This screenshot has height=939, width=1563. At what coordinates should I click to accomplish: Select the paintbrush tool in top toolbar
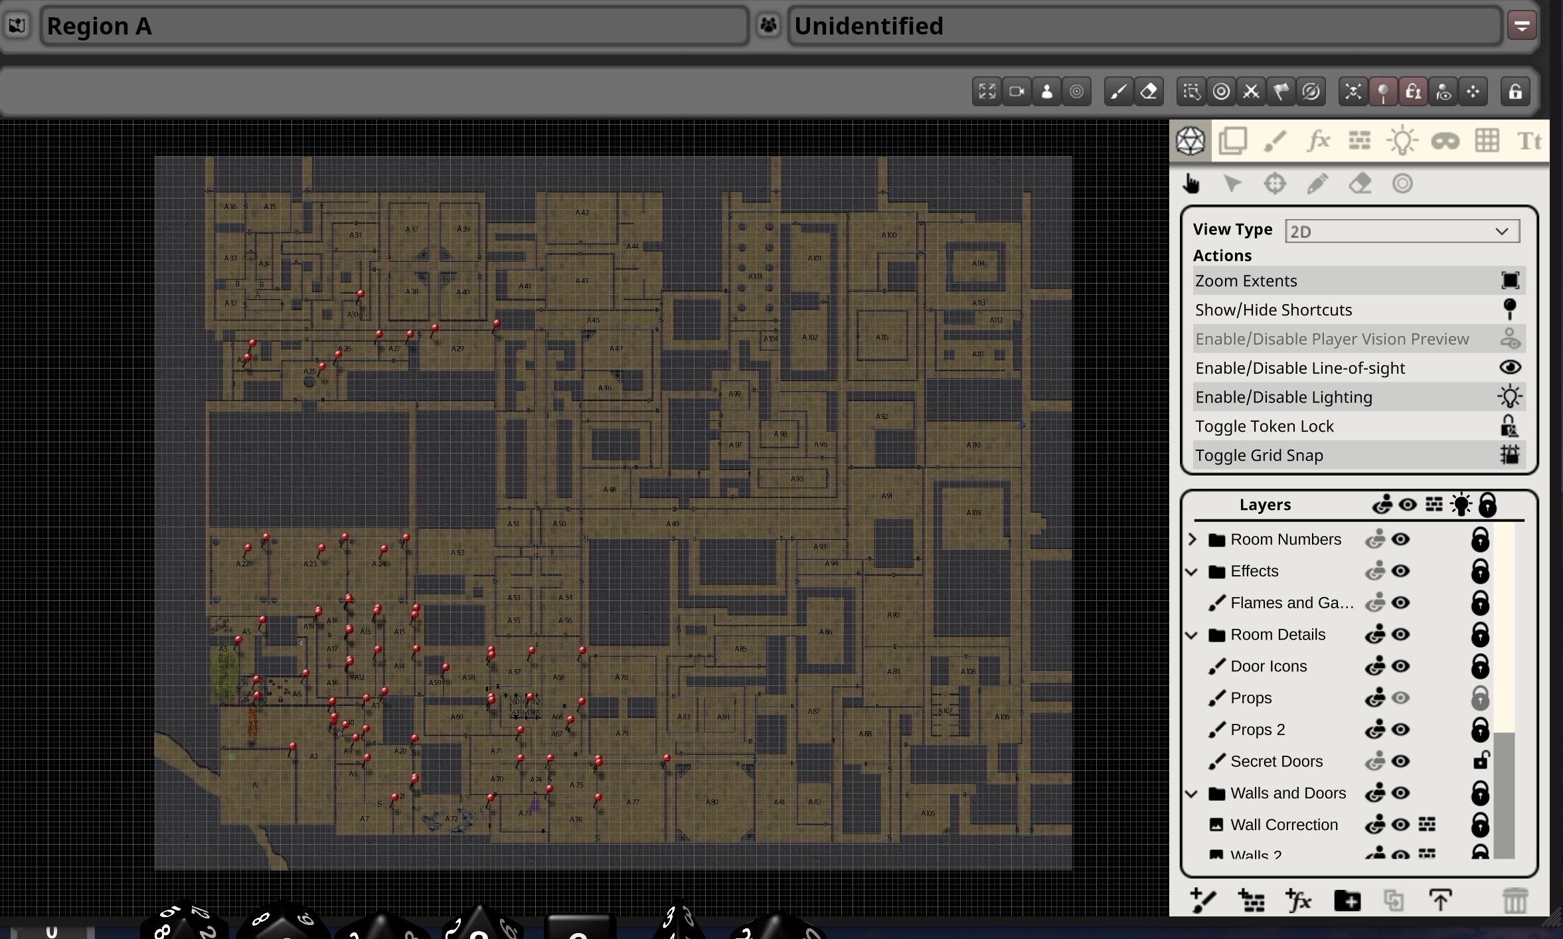tap(1119, 92)
